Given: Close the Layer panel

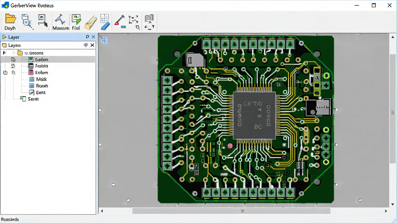Looking at the screenshot, I should click(x=93, y=37).
